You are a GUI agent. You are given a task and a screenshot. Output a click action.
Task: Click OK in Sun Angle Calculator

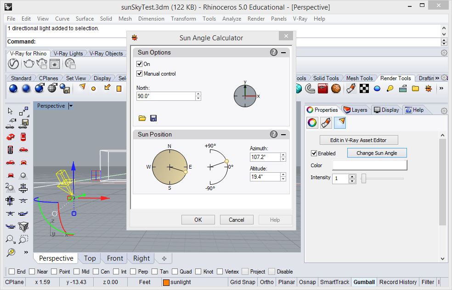198,219
